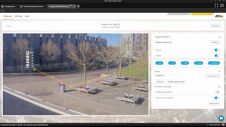
Task: Switch to the Scenarios tab
Action: tap(8, 16)
